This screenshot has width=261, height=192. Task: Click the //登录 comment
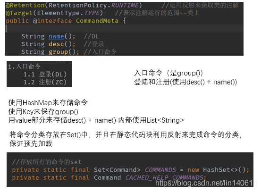[x=94, y=44]
